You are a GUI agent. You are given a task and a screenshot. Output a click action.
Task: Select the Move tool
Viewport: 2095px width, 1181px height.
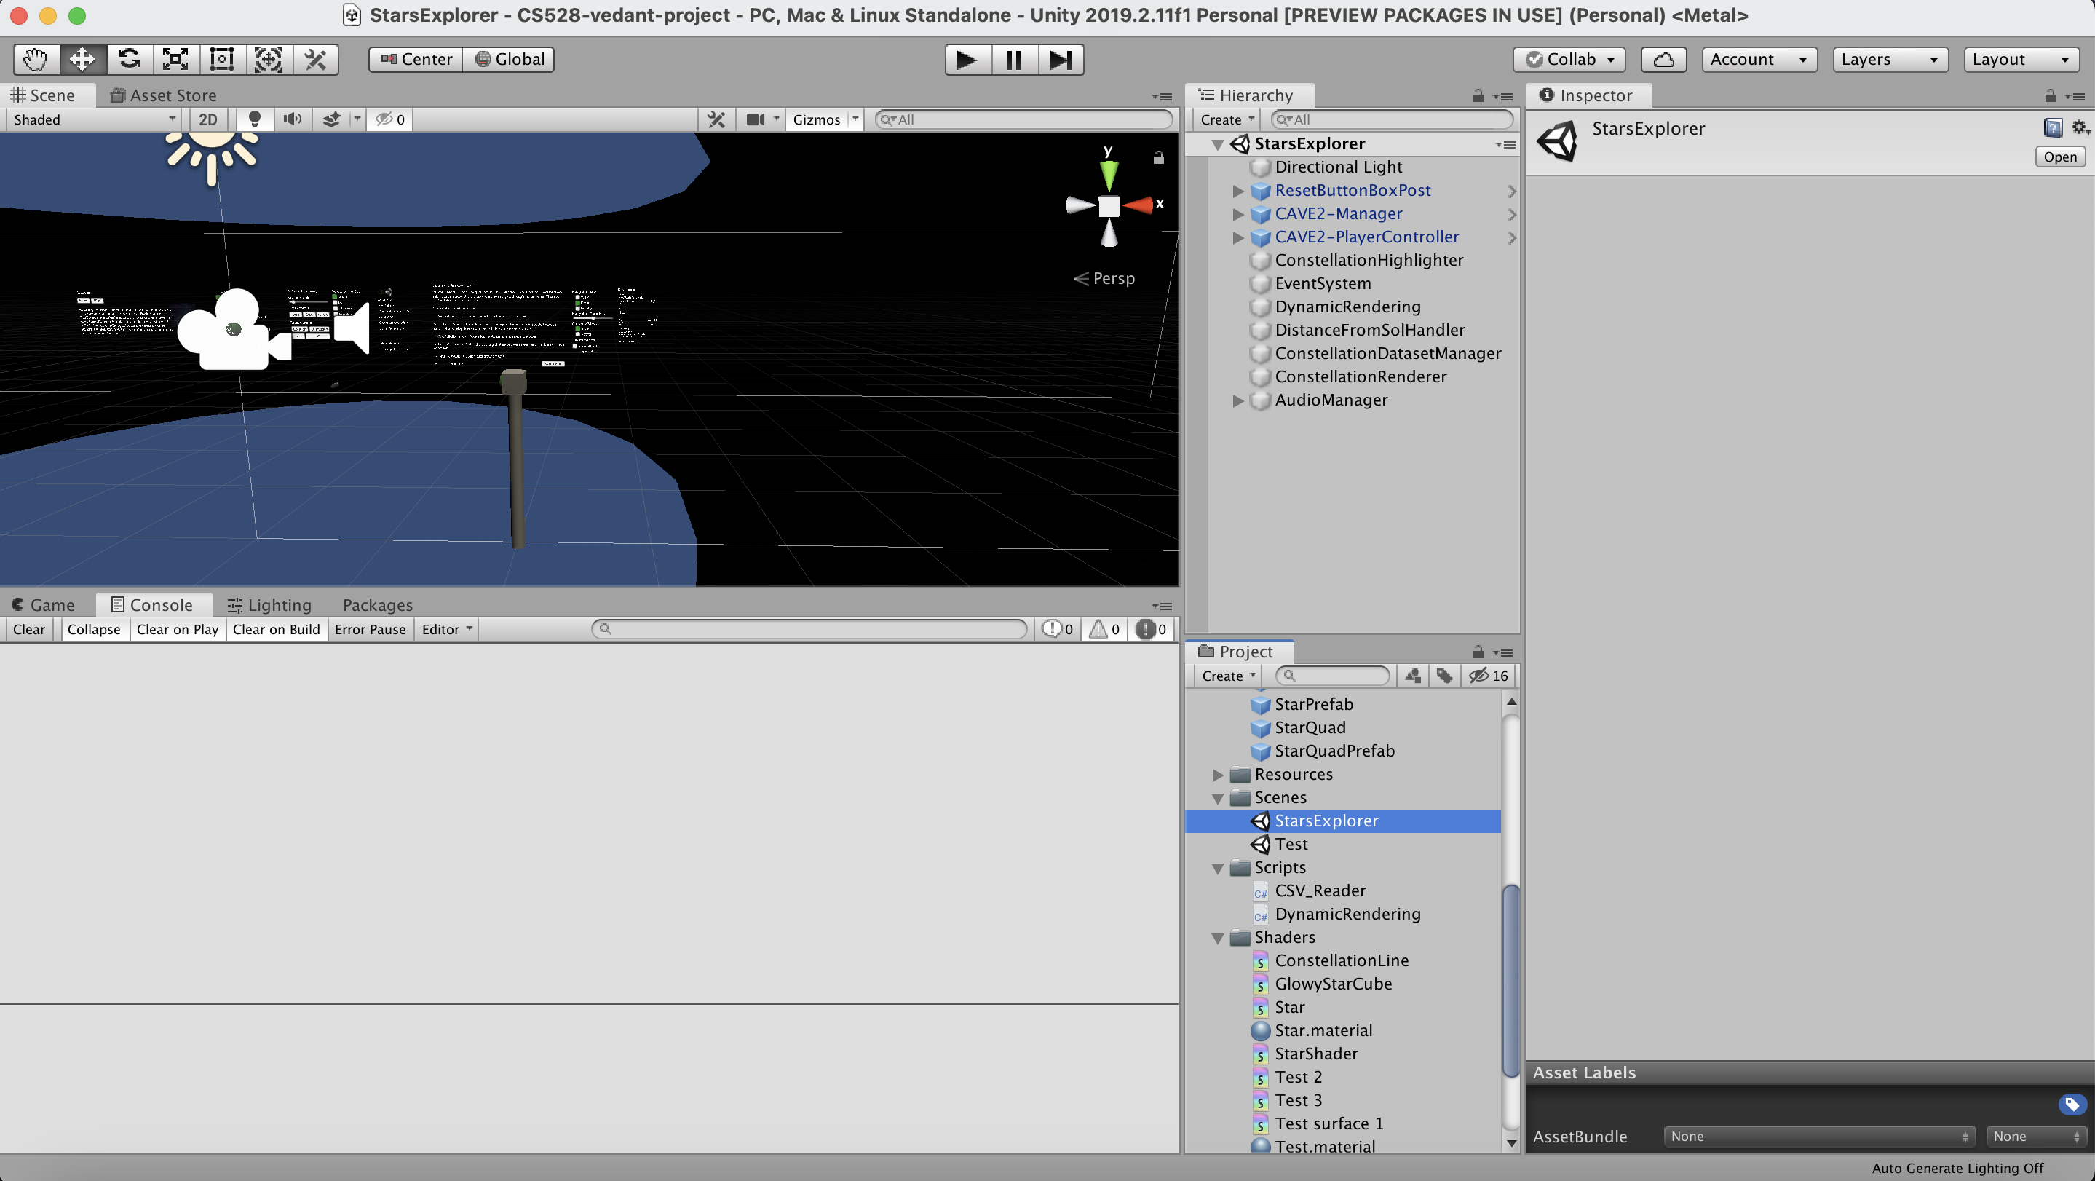pyautogui.click(x=82, y=60)
